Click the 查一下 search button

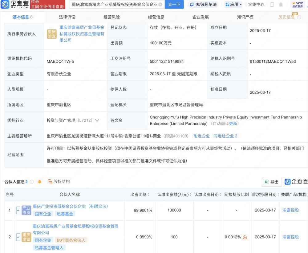coord(174,4)
